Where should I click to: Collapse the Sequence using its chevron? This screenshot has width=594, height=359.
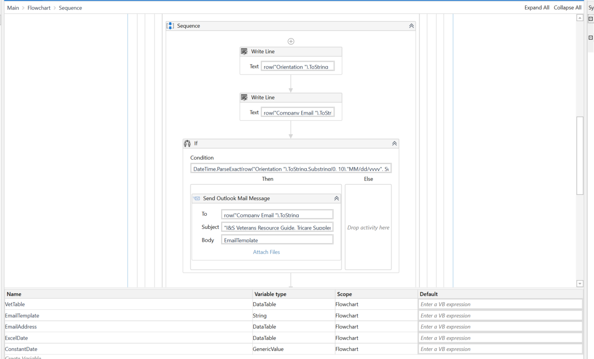(x=411, y=26)
